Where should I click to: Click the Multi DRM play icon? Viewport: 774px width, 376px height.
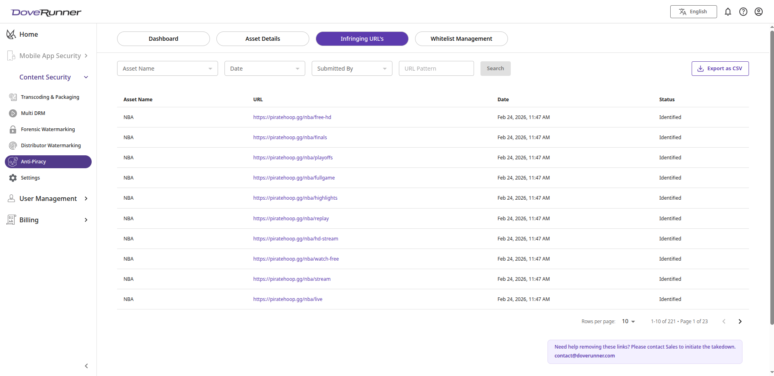[x=13, y=113]
